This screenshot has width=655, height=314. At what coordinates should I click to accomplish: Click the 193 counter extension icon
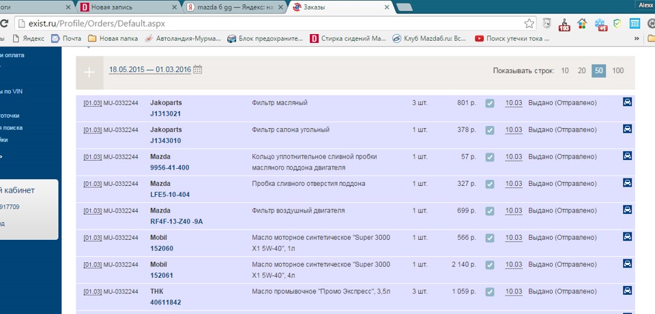pos(564,25)
